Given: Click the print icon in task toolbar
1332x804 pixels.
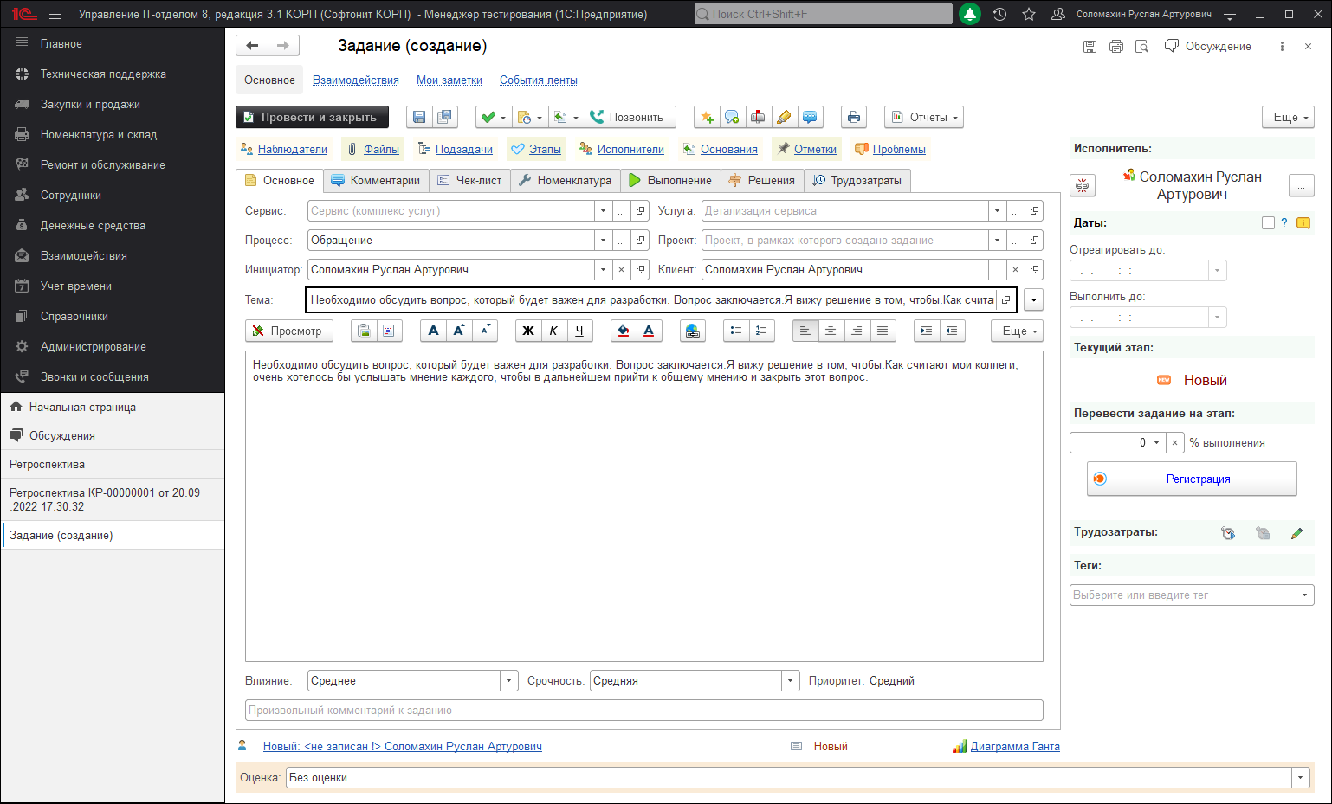Looking at the screenshot, I should [854, 118].
